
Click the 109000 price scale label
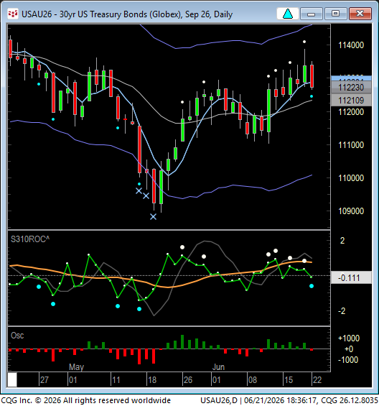click(351, 211)
